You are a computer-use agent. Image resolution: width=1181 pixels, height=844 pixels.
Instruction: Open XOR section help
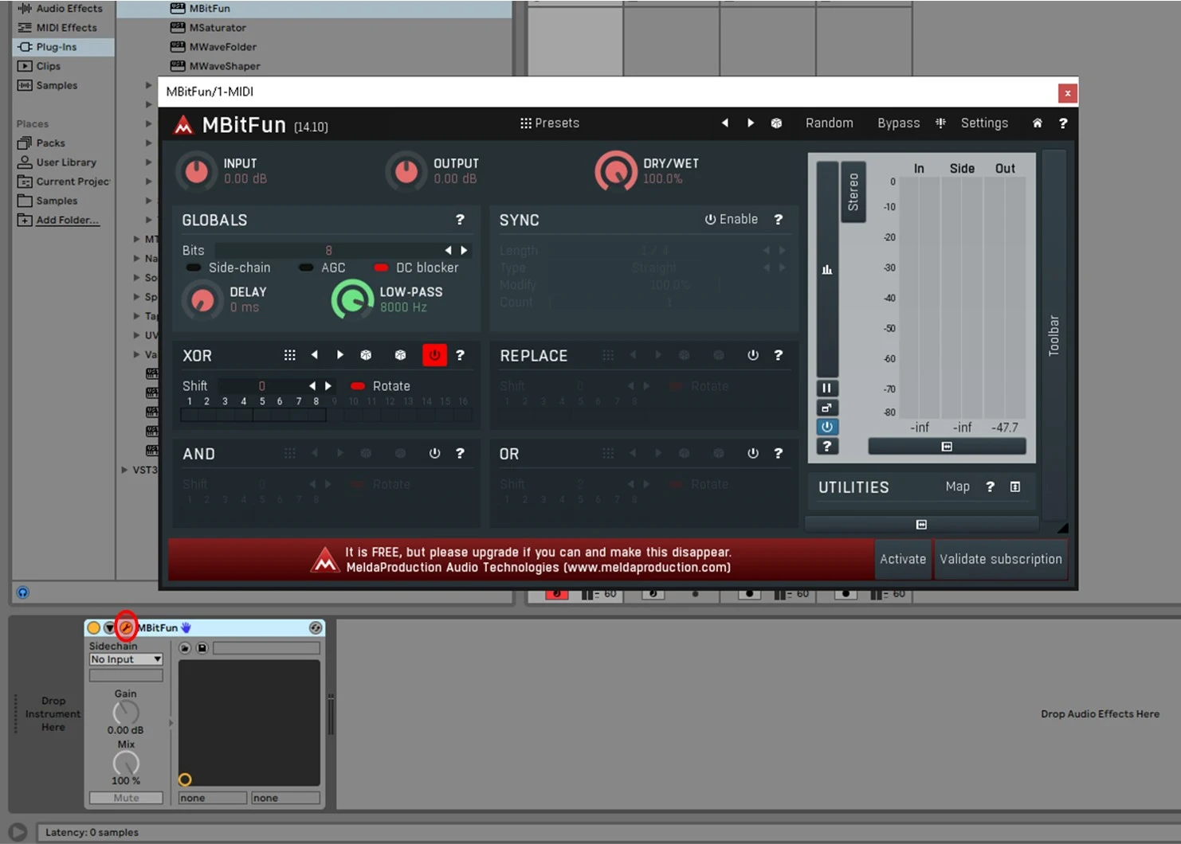[x=460, y=355]
